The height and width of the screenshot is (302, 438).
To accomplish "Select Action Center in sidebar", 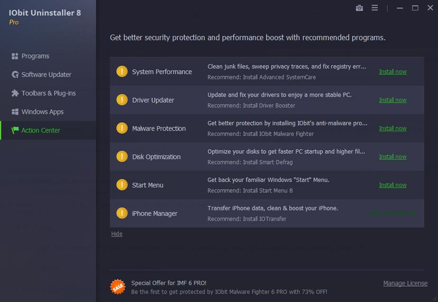I will tap(41, 130).
